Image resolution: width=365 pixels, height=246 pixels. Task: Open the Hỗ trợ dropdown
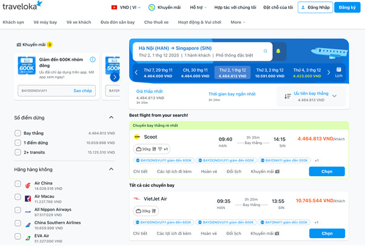(x=198, y=7)
